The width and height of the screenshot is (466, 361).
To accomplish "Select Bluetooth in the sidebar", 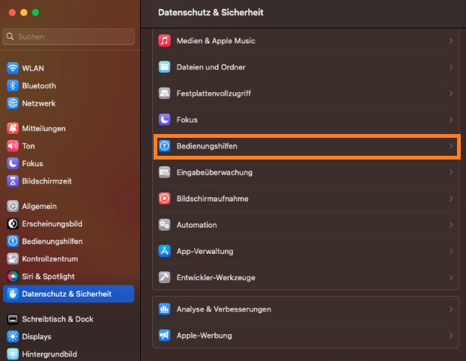I will click(x=38, y=86).
